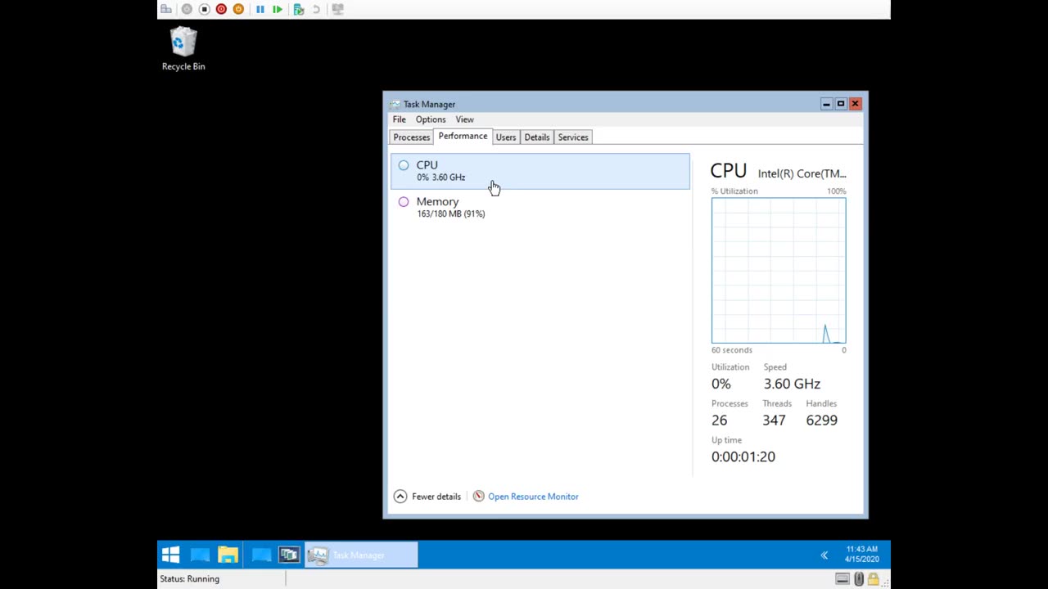The height and width of the screenshot is (589, 1048).
Task: Click the Resource Monitor gauge icon
Action: (x=479, y=497)
